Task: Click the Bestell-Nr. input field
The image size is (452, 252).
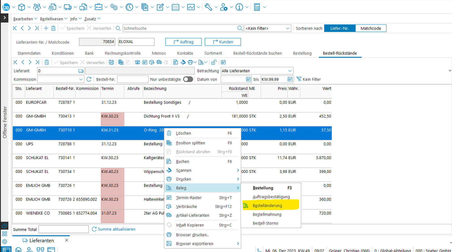Action: pyautogui.click(x=133, y=79)
